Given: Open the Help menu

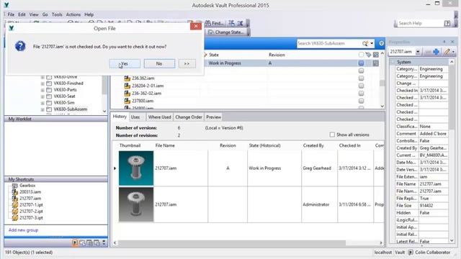Looking at the screenshot, I should pyautogui.click(x=89, y=14).
